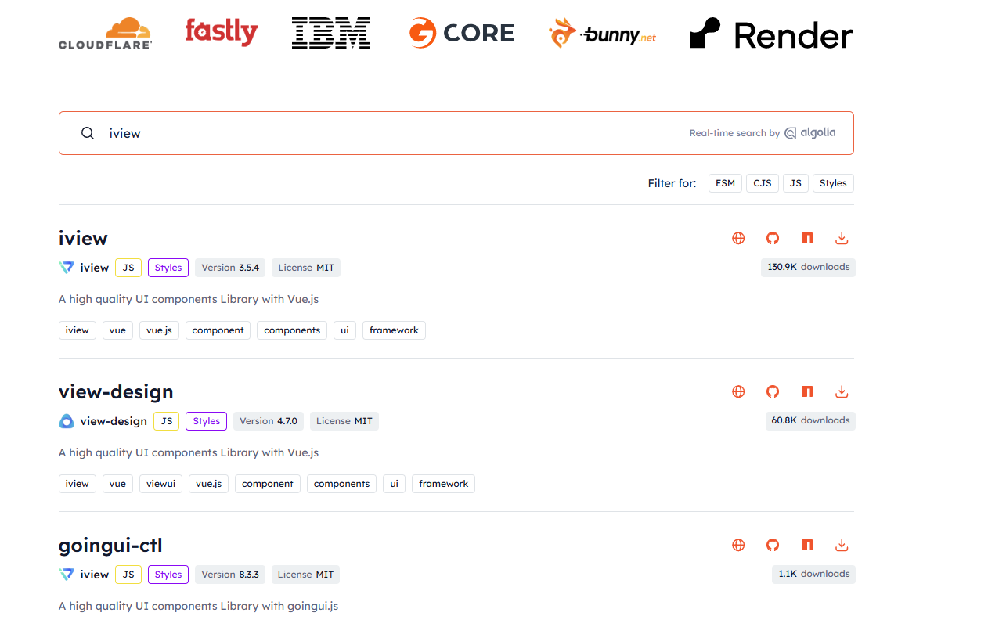Toggle the CJS filter
1006x627 pixels.
[763, 183]
